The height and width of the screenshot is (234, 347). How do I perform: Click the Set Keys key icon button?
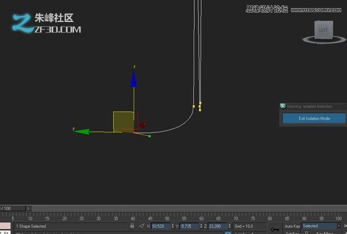tap(275, 229)
